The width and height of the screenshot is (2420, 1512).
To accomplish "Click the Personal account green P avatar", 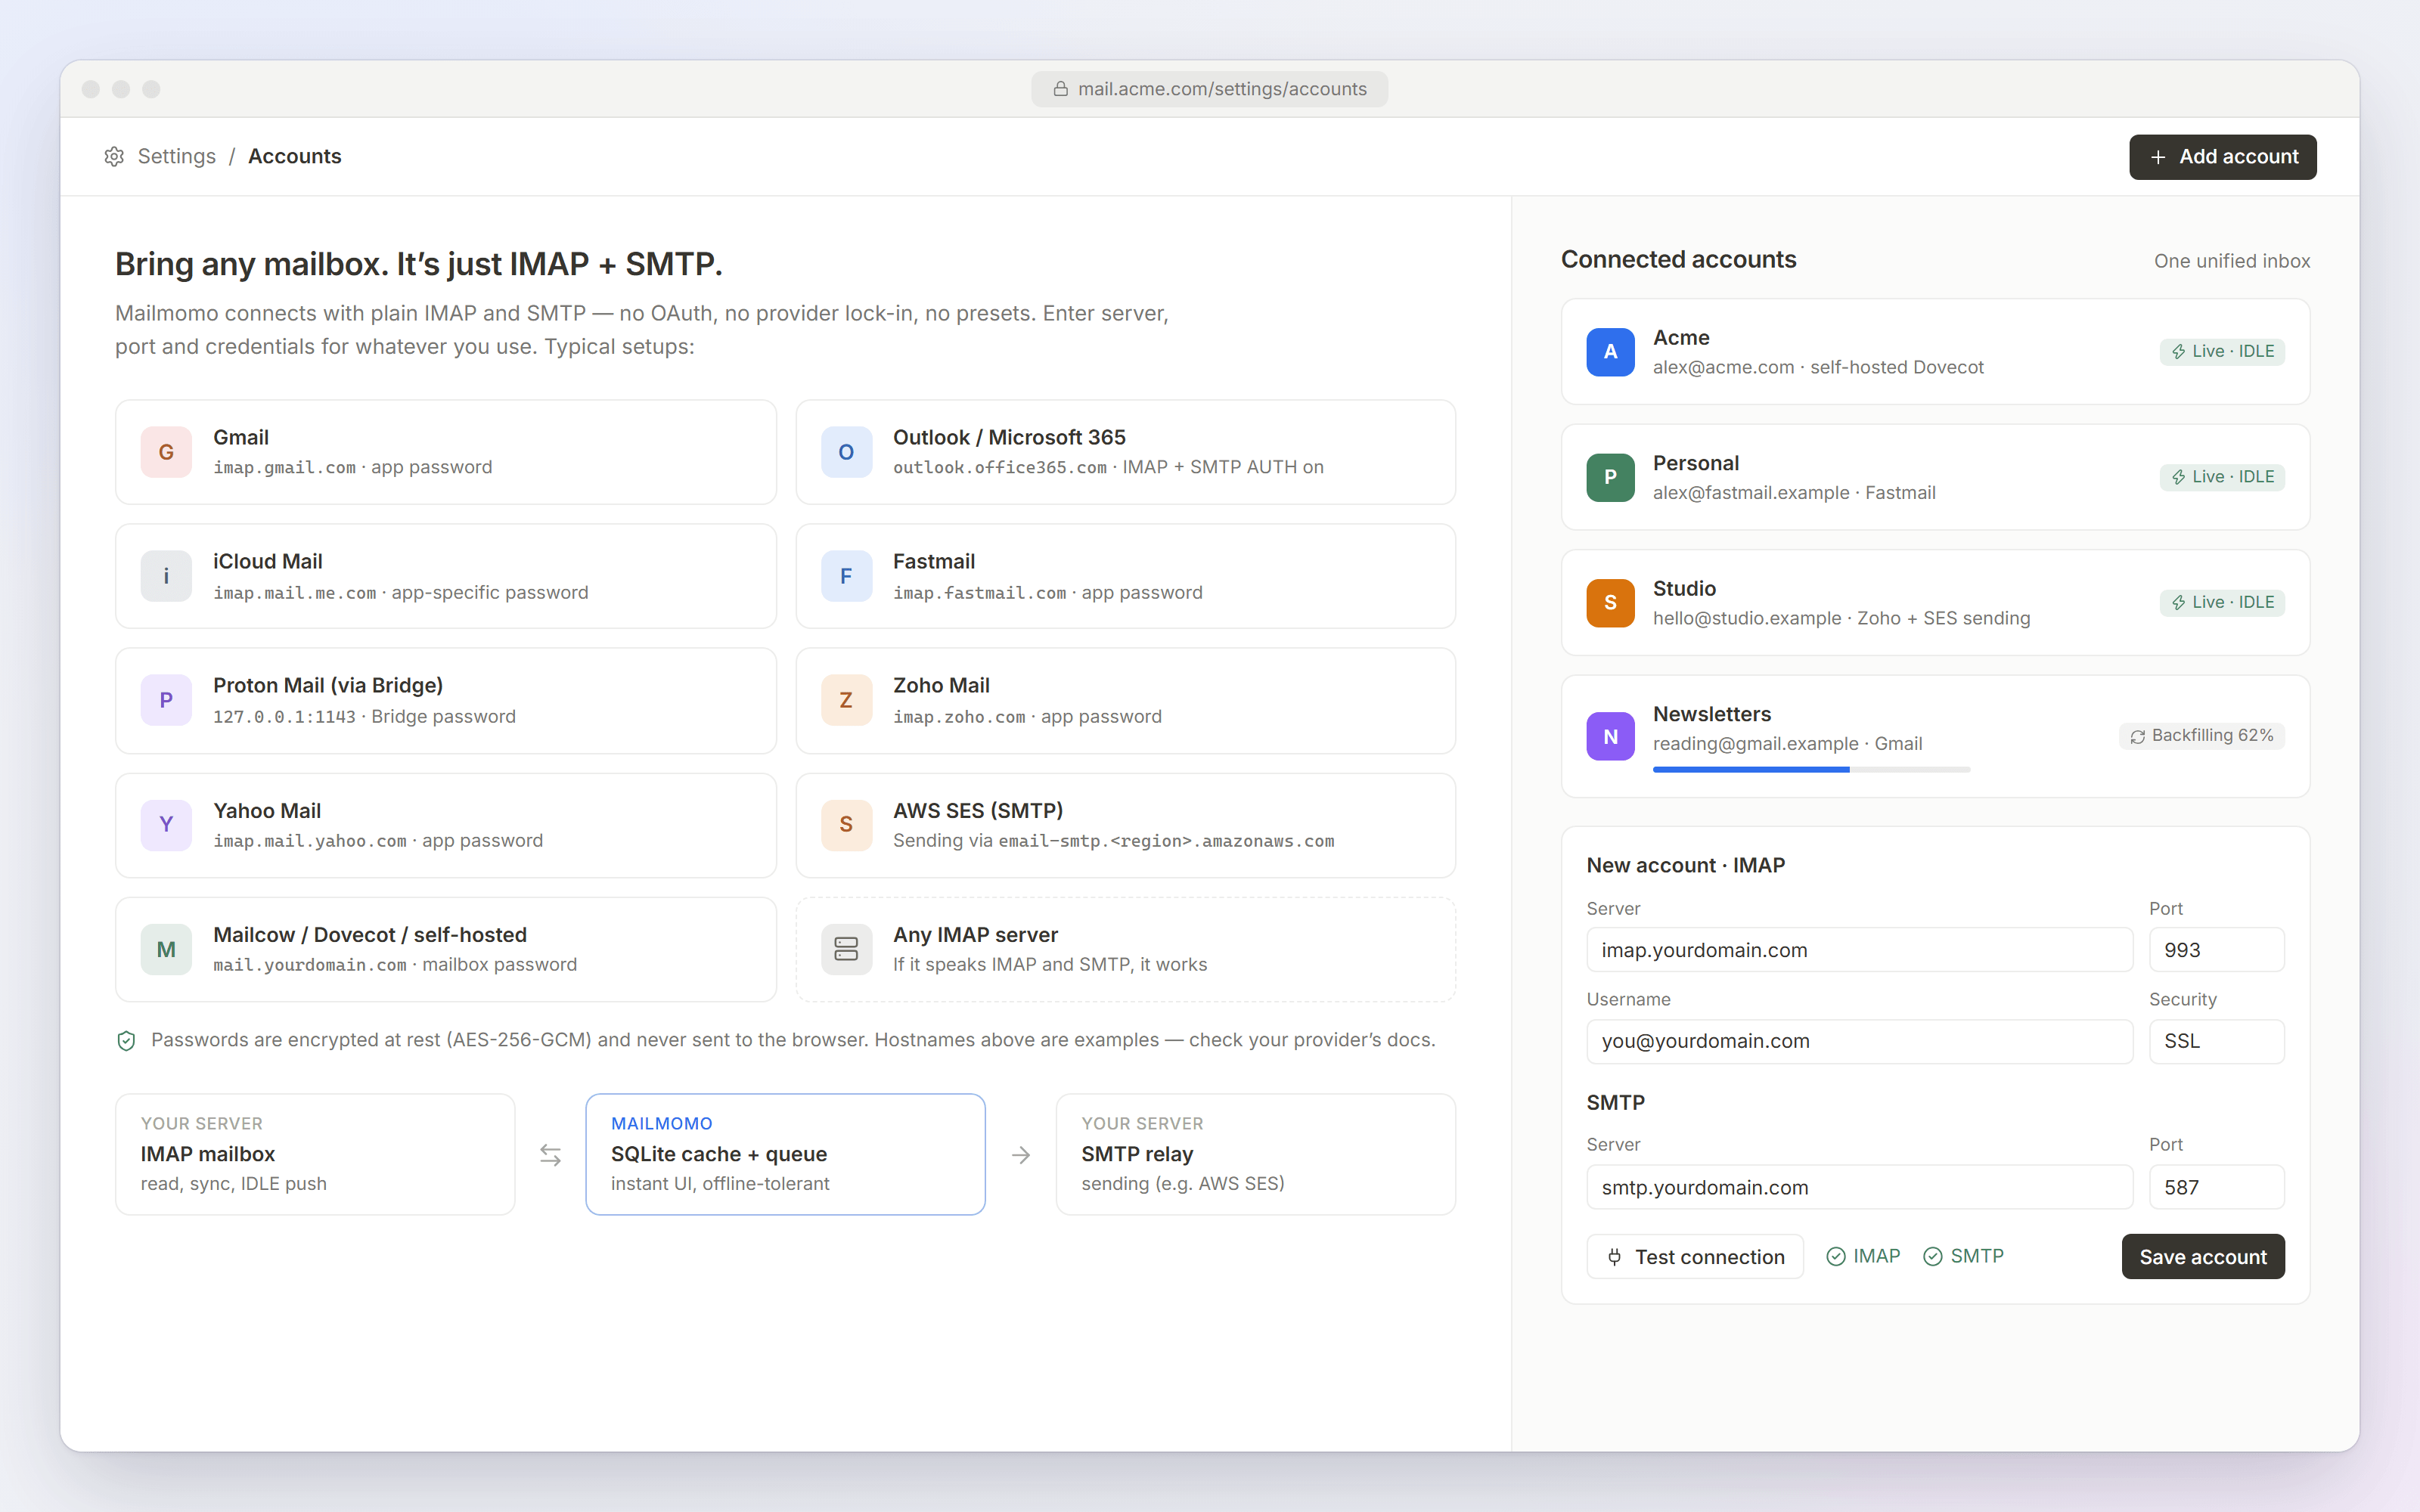I will click(1610, 477).
